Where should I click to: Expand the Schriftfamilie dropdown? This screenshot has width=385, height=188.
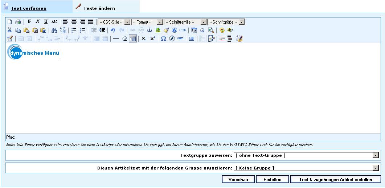pos(185,22)
